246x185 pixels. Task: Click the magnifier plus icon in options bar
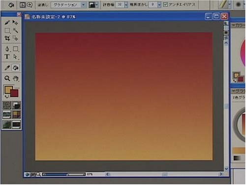pyautogui.click(x=30, y=5)
